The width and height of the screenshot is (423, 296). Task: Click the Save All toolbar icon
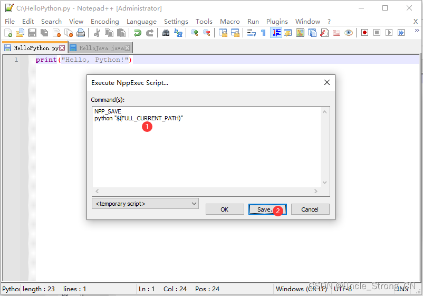coord(44,33)
